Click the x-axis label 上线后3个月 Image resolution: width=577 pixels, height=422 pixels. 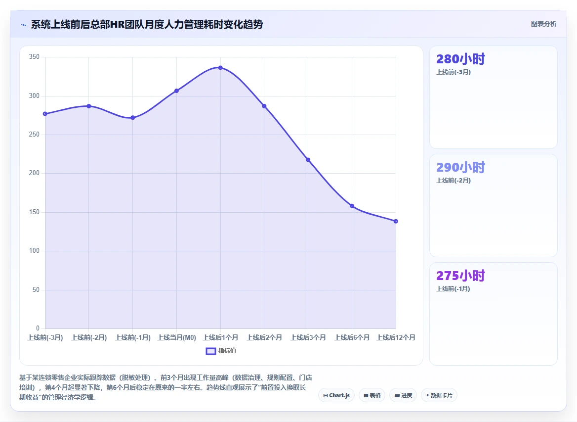pos(308,337)
